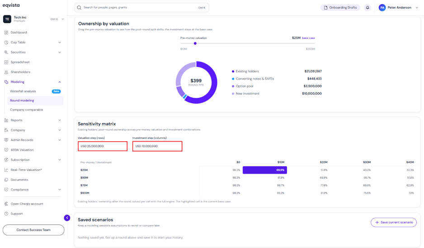
Task: Click the TE company logo badge
Action: point(7,19)
